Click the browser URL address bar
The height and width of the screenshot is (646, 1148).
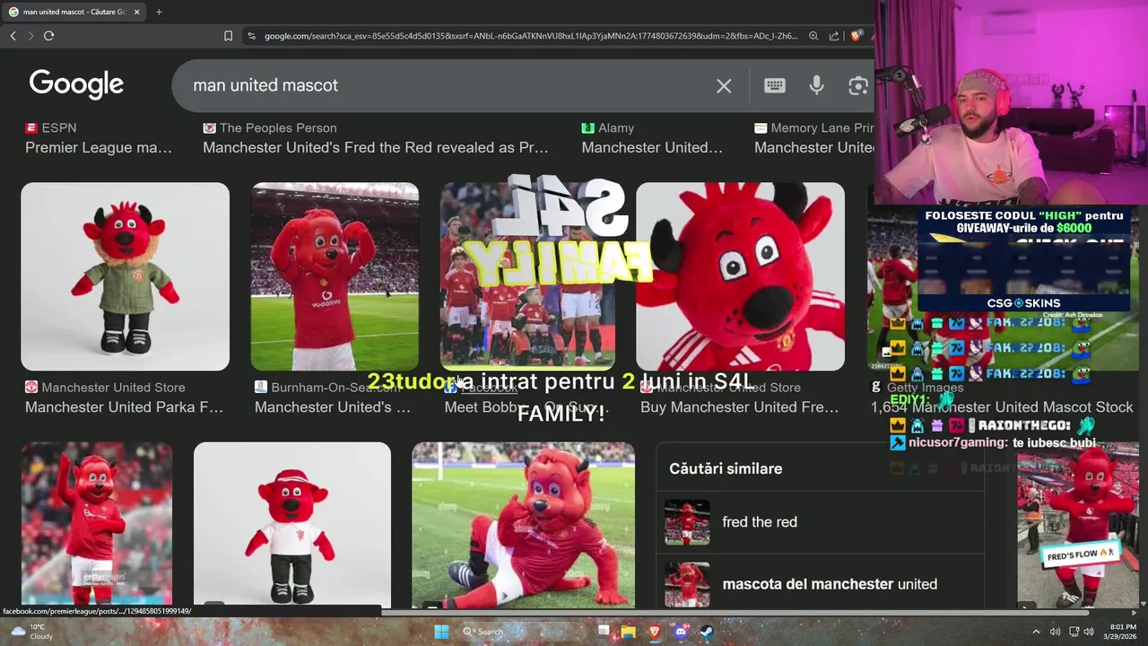tap(529, 36)
